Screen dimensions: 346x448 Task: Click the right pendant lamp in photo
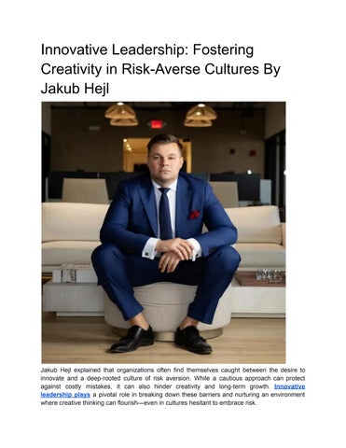click(x=200, y=115)
